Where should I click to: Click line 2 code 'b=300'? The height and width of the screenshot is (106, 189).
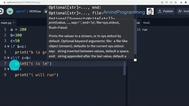16,35
